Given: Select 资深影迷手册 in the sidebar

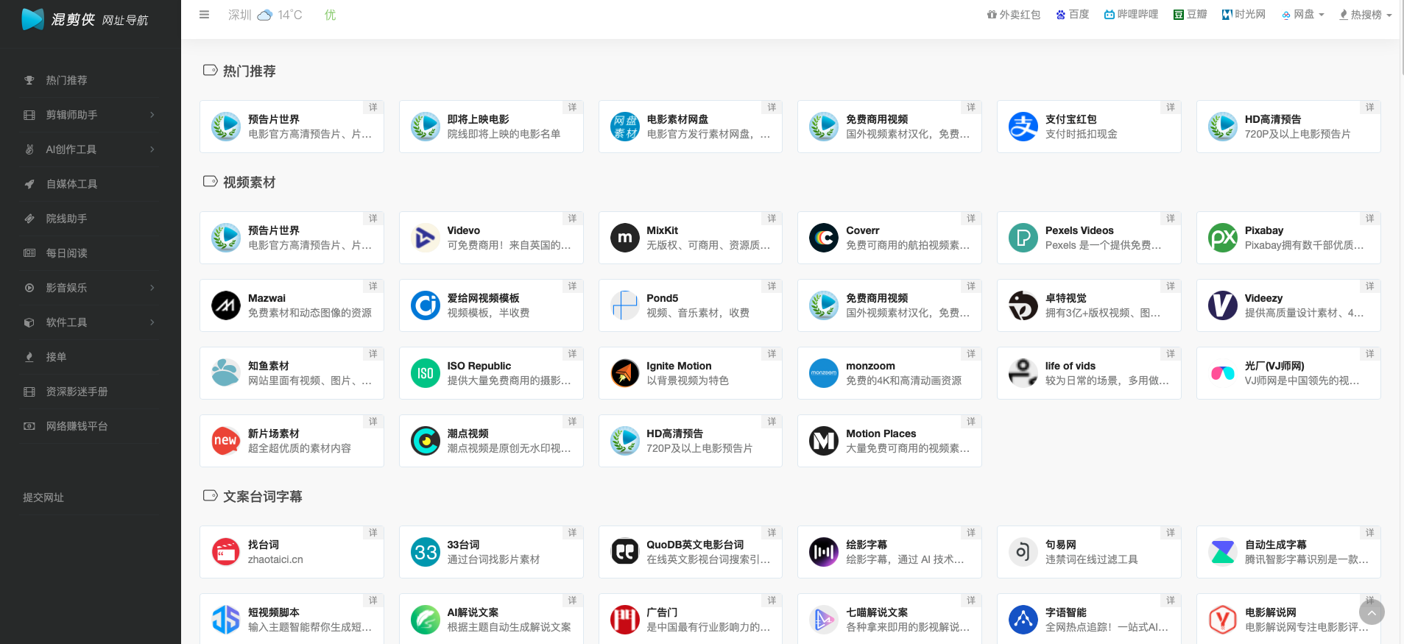Looking at the screenshot, I should point(91,392).
